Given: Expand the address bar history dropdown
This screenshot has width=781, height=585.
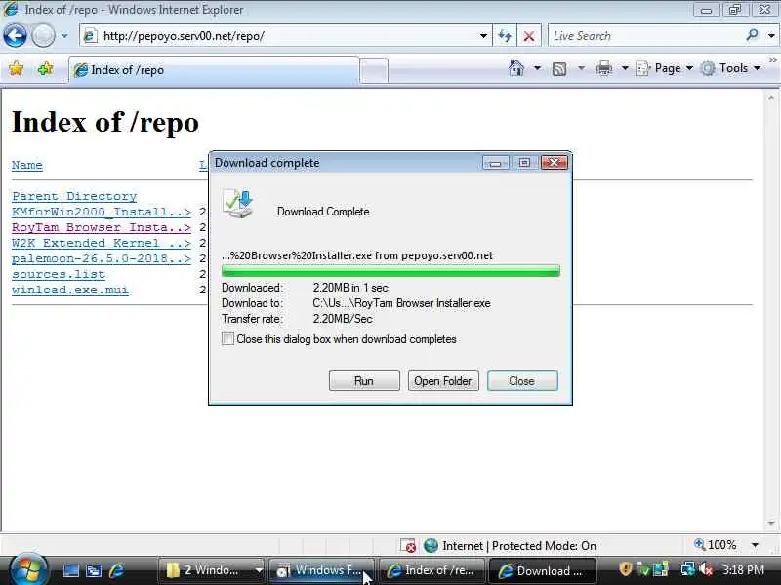Looking at the screenshot, I should (483, 36).
